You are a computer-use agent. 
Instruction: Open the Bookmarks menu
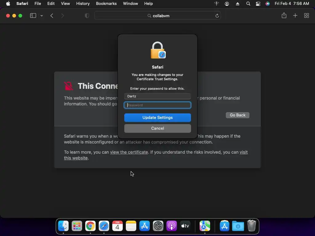point(106,4)
